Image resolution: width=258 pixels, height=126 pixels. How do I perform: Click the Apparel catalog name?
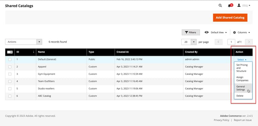[x=42, y=67]
